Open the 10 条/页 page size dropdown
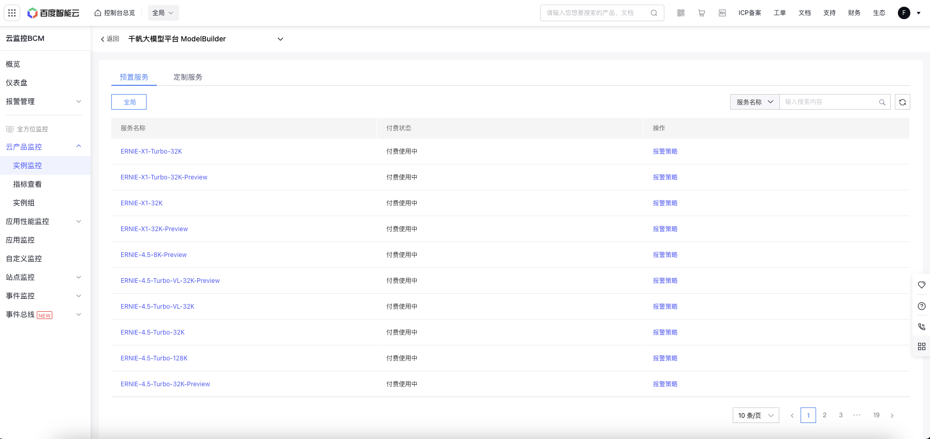The width and height of the screenshot is (930, 439). (756, 415)
